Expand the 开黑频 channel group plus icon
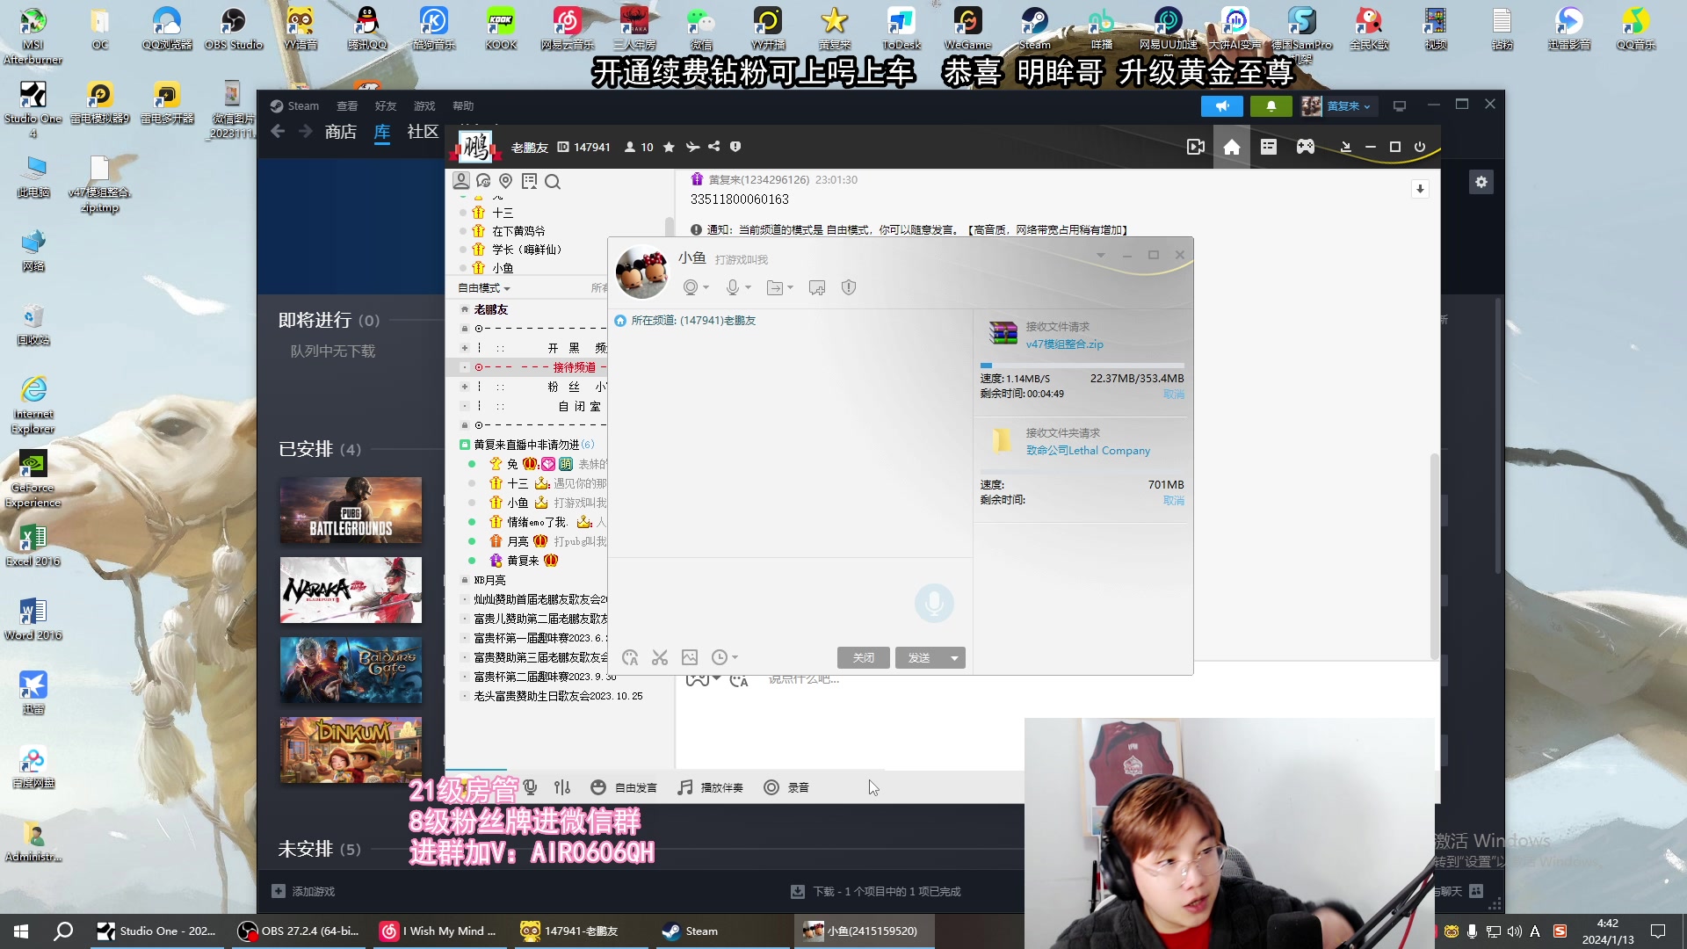This screenshot has height=949, width=1687. point(465,348)
